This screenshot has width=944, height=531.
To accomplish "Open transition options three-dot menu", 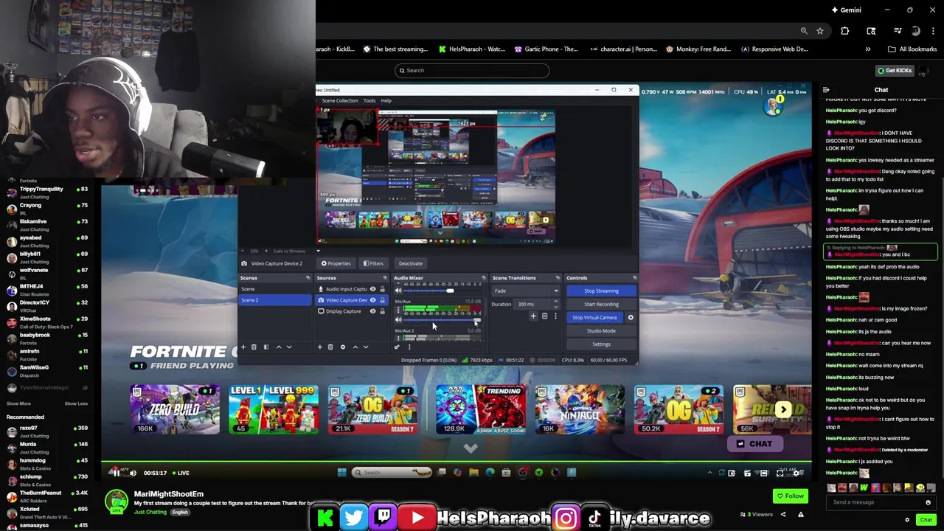I will point(555,316).
